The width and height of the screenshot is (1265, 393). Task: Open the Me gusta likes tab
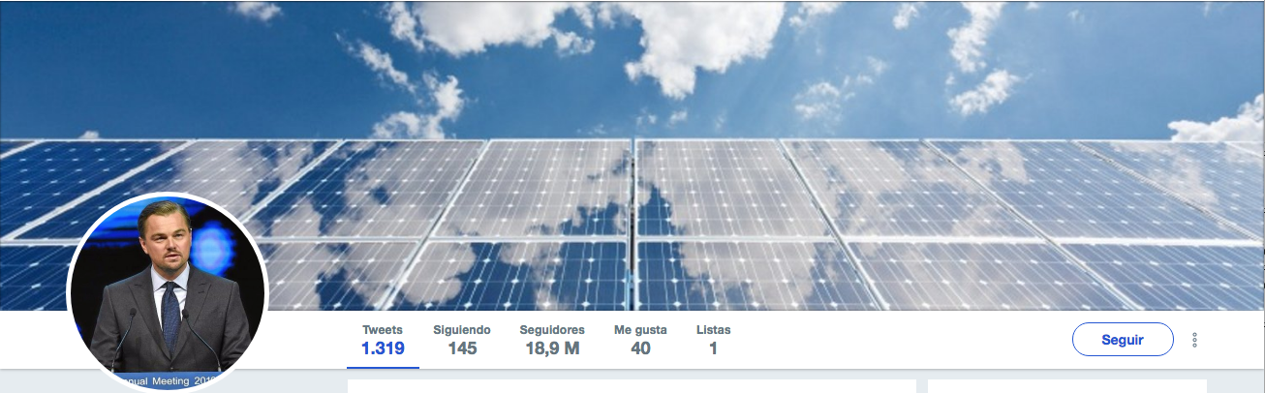click(640, 340)
